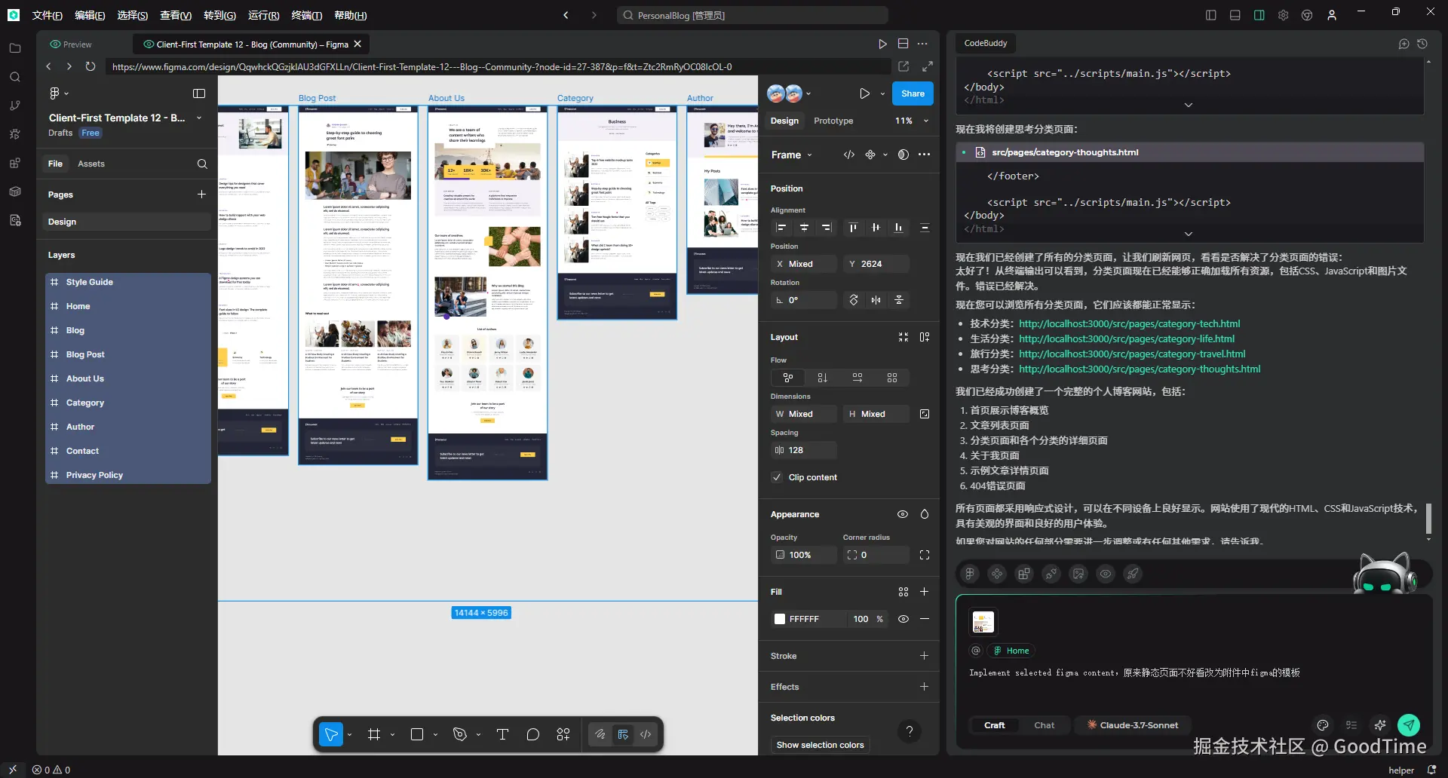Search the layers in File panel
This screenshot has width=1448, height=778.
(x=202, y=164)
